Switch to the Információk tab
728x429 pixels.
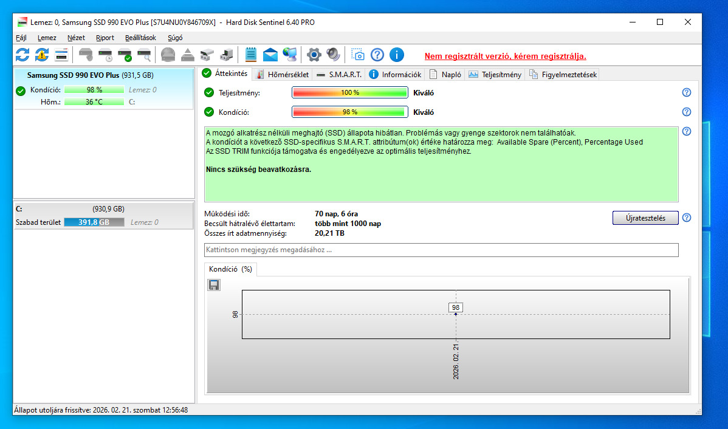(395, 74)
